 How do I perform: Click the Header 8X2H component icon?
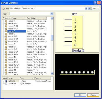(x=6, y=42)
